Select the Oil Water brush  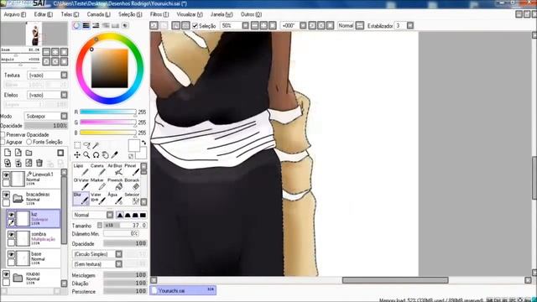click(x=81, y=184)
